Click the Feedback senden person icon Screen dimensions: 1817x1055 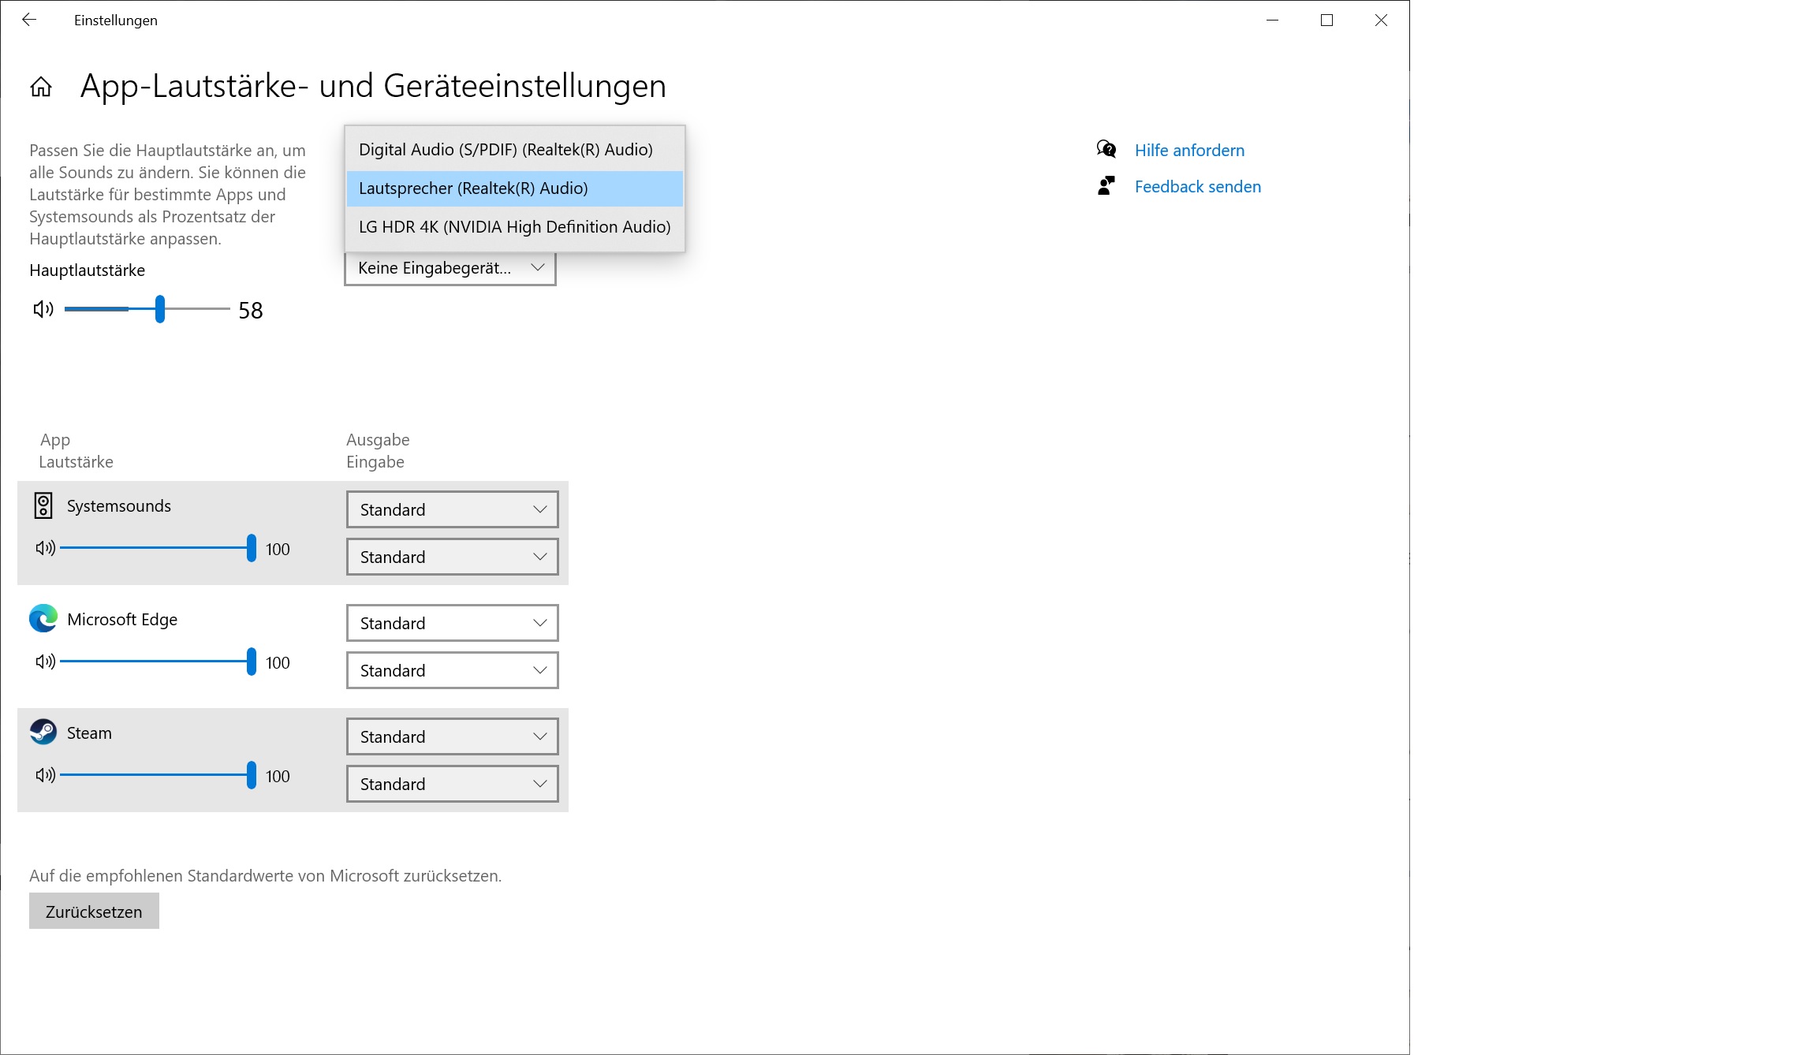1106,186
